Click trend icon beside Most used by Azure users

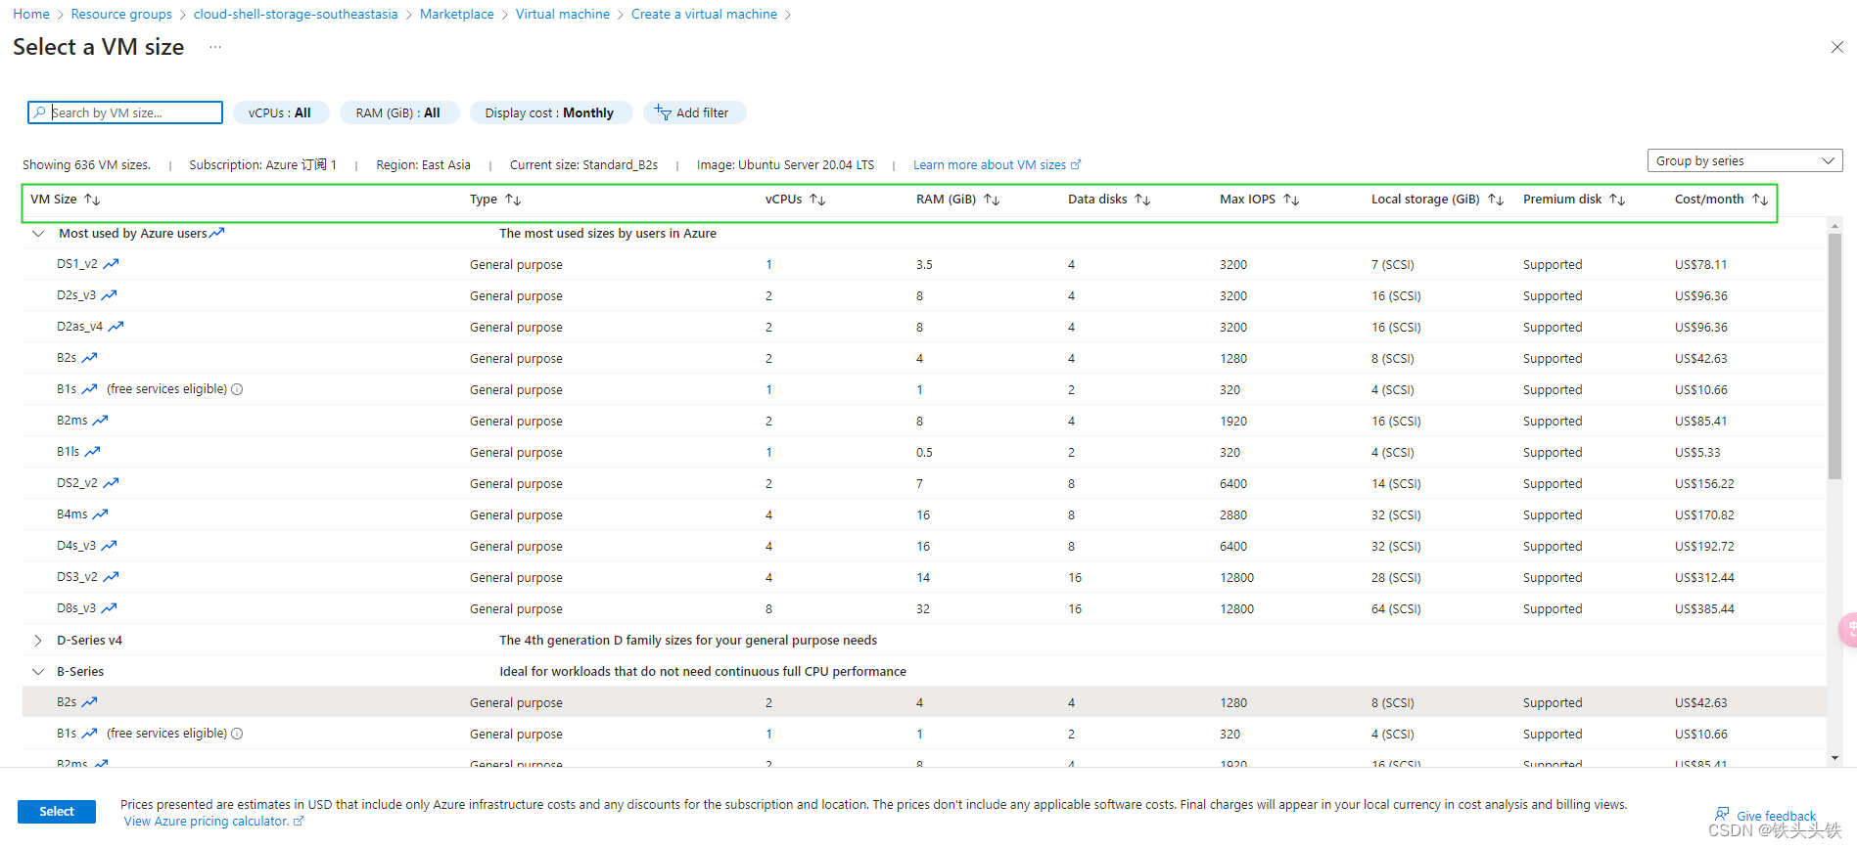[x=217, y=233]
